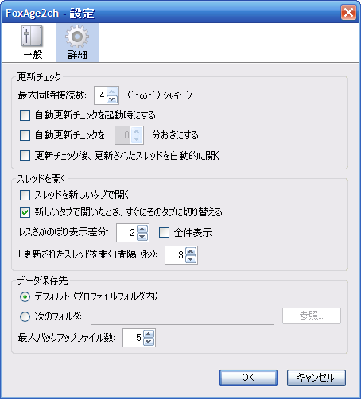Image resolution: width=361 pixels, height=399 pixels.
Task: Decrease 最大バックアップファイル数 with down arrow
Action: tap(149, 341)
